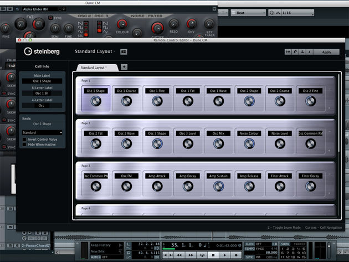Open the Standard knob type dropdown
Viewport: 349px width, 262px height.
click(42, 132)
